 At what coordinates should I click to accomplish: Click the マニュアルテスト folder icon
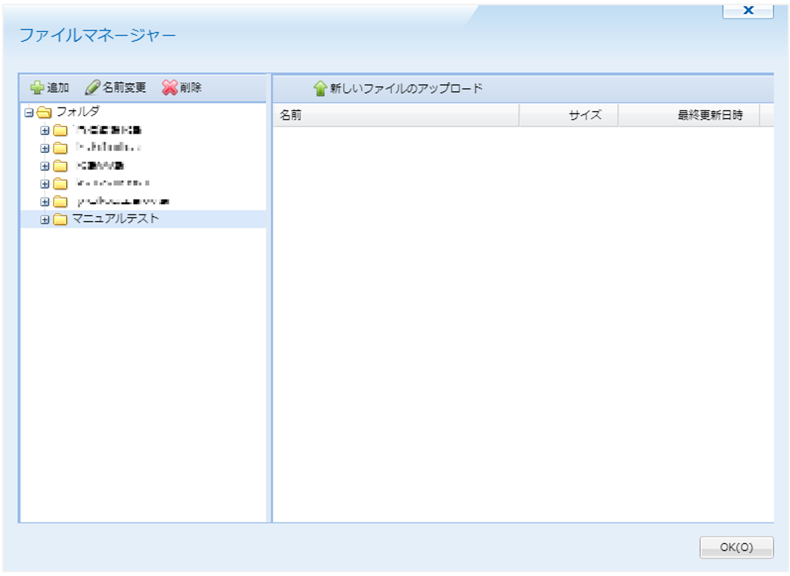tap(60, 220)
